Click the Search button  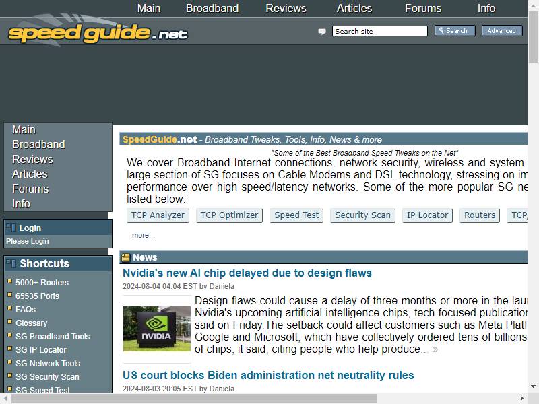pos(455,30)
